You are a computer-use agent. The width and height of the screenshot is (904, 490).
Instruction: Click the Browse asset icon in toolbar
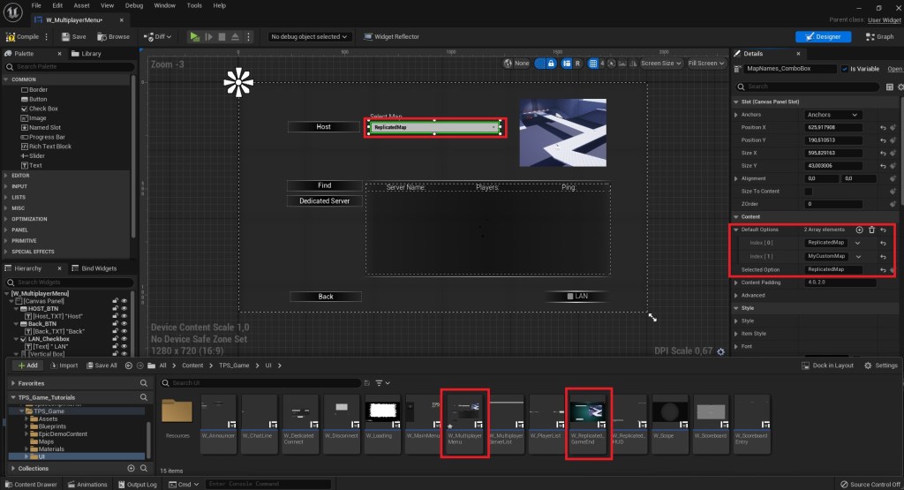tap(113, 37)
